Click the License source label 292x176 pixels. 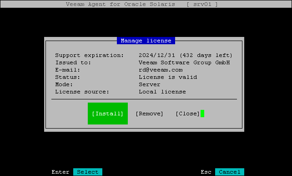[82, 92]
